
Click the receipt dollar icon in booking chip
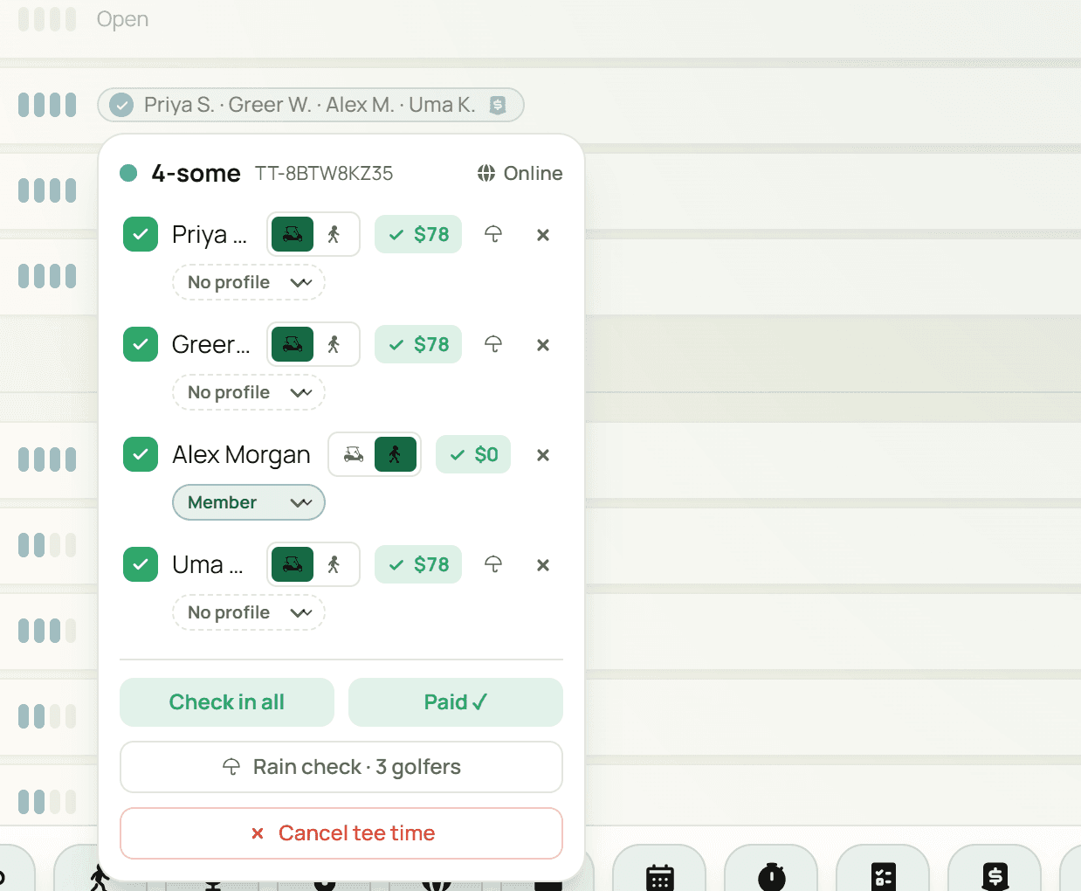click(498, 105)
